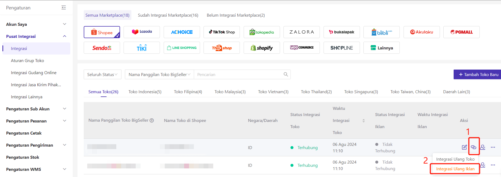Open the Toko Singapura(3) tab

[361, 92]
